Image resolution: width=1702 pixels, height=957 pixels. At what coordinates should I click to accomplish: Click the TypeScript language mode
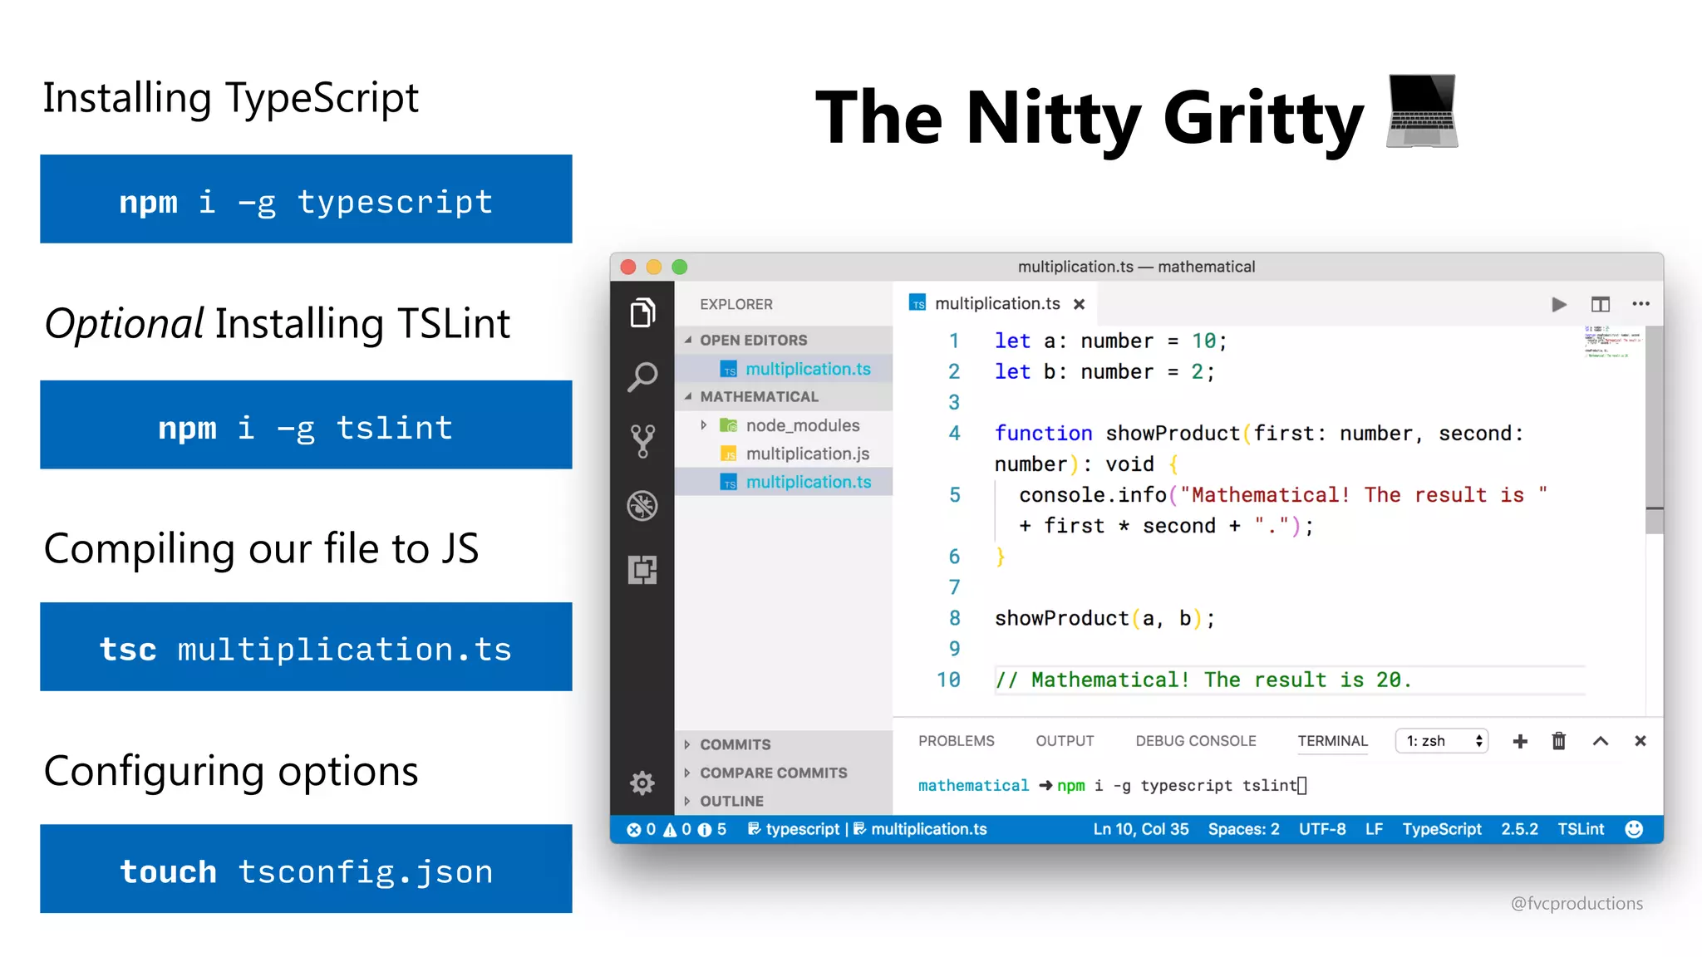[1442, 829]
